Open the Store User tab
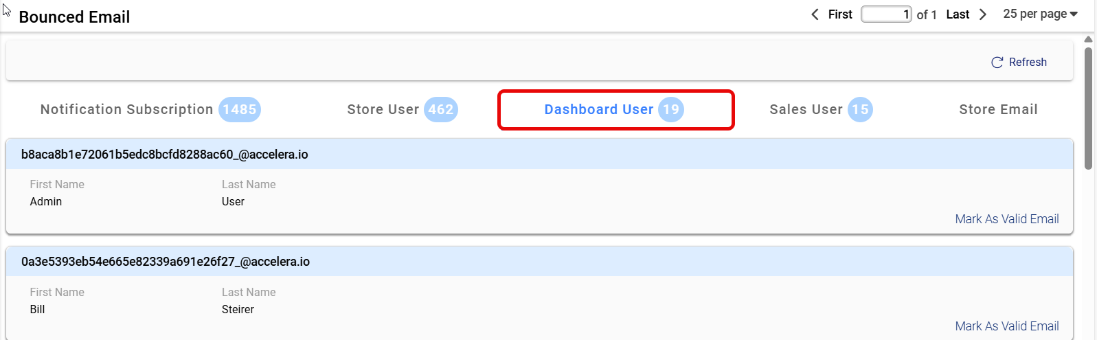Image resolution: width=1097 pixels, height=340 pixels. coord(383,109)
